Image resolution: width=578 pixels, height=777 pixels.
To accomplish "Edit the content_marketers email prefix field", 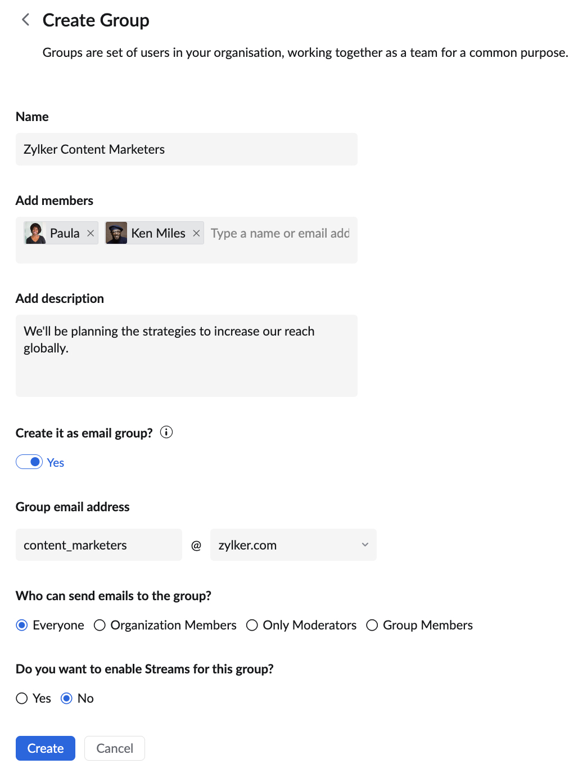I will point(99,545).
